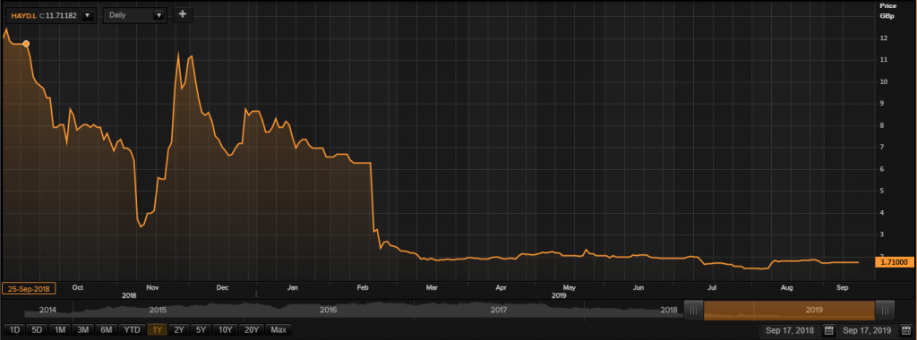The image size is (917, 340).
Task: Click the highlighted 2019 navigator range
Action: pos(790,310)
